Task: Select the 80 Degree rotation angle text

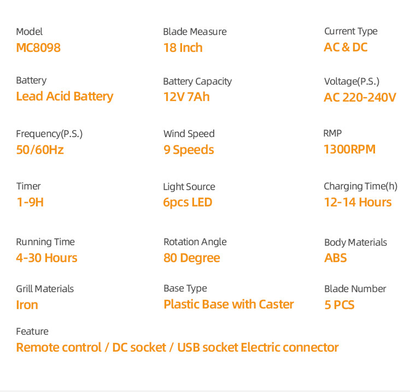Action: click(192, 258)
